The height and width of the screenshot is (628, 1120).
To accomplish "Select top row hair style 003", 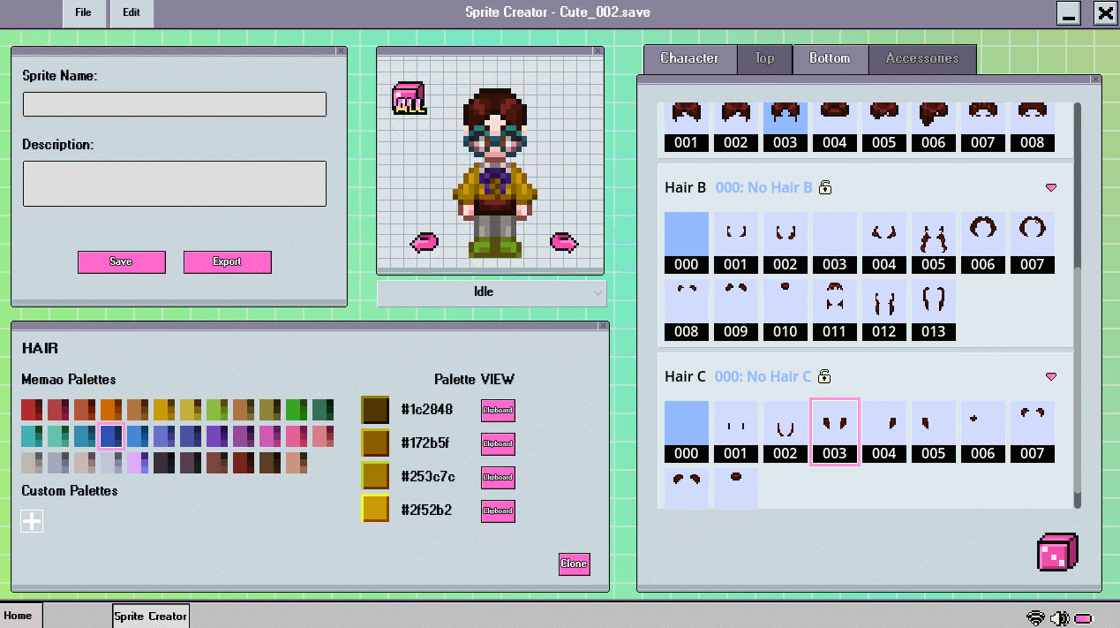I will pyautogui.click(x=786, y=127).
